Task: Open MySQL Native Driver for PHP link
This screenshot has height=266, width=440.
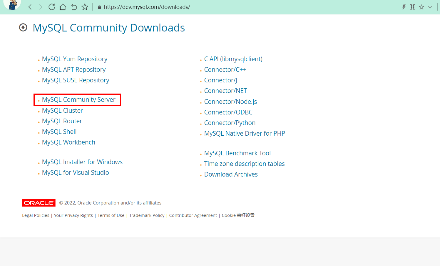Action: pyautogui.click(x=245, y=133)
